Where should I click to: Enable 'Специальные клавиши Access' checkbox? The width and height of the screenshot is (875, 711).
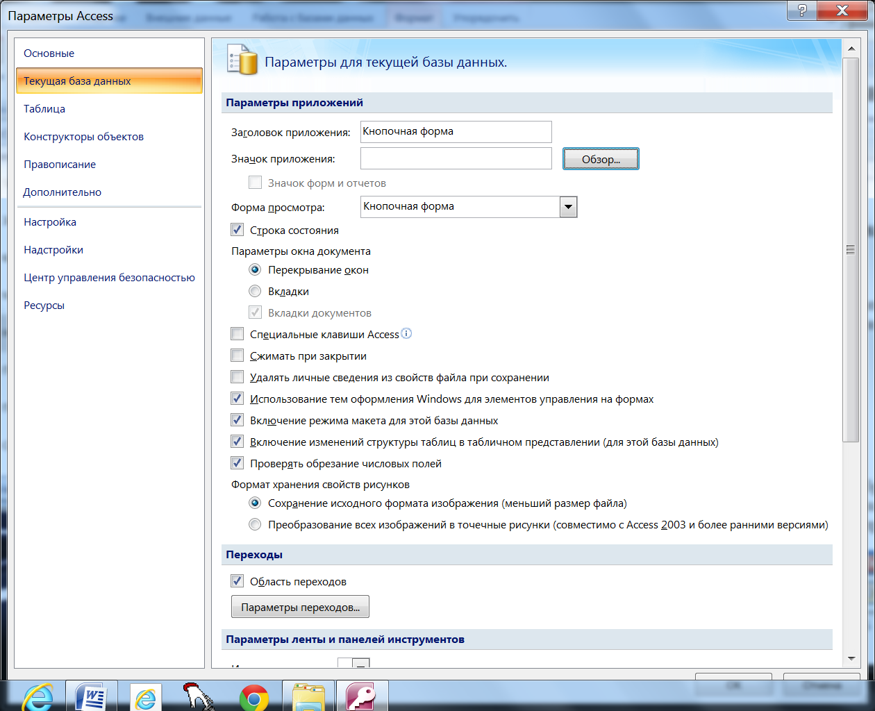click(x=237, y=334)
